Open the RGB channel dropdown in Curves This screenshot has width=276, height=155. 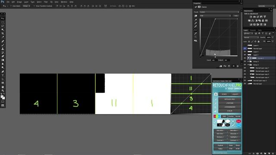[215, 15]
